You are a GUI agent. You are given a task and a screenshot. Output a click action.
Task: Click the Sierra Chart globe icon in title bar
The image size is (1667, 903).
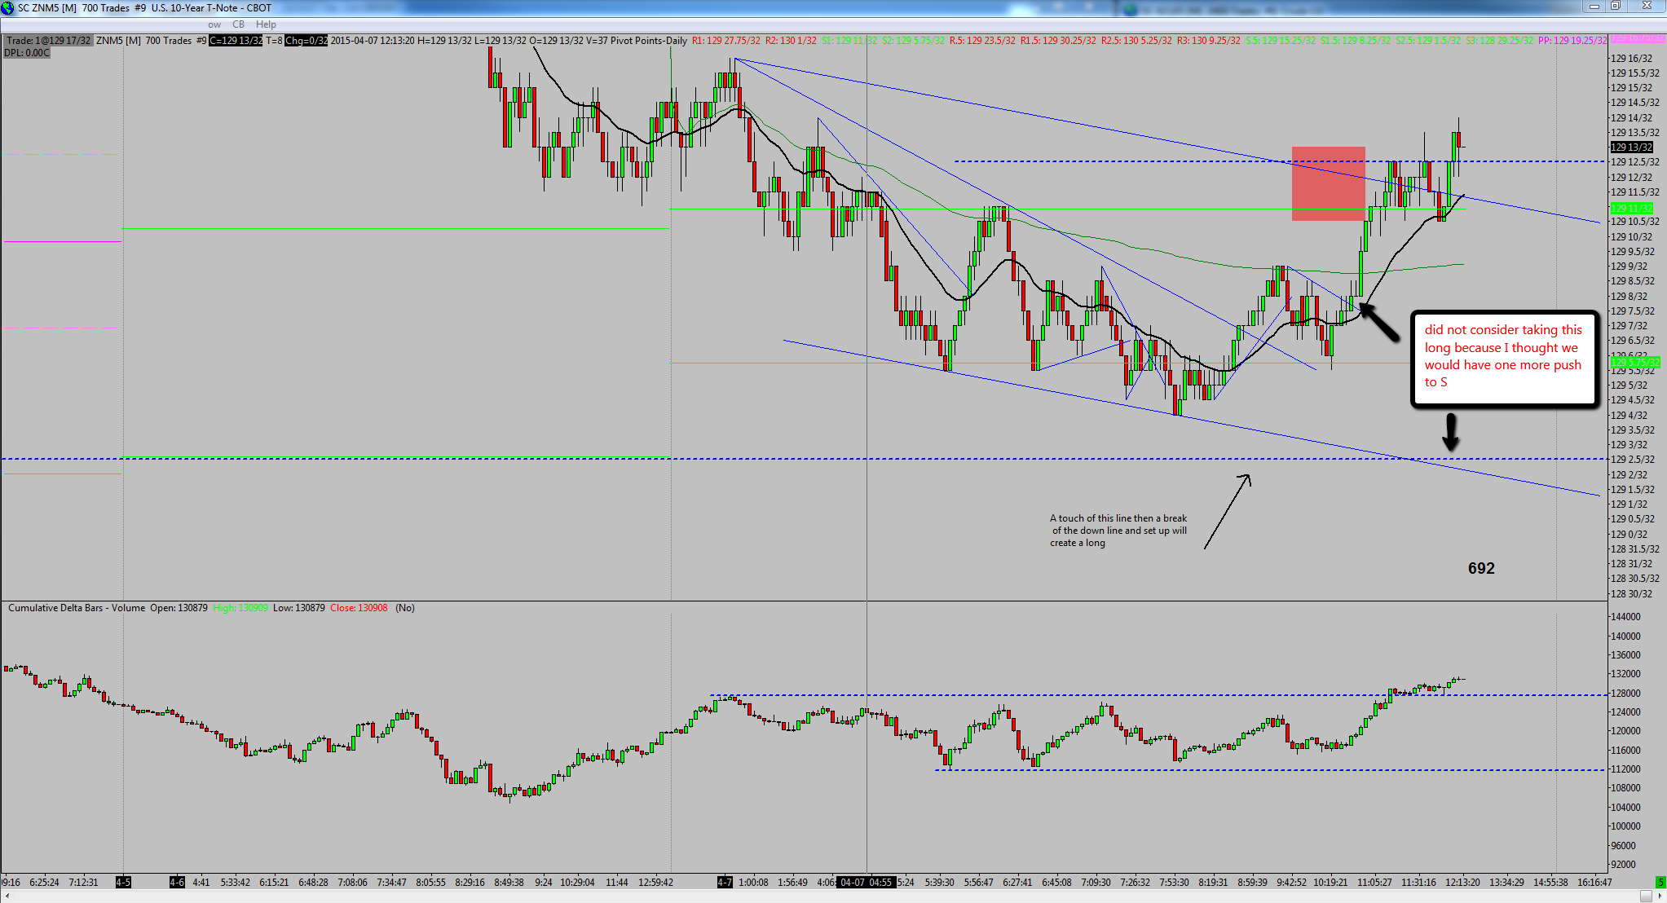pyautogui.click(x=7, y=7)
